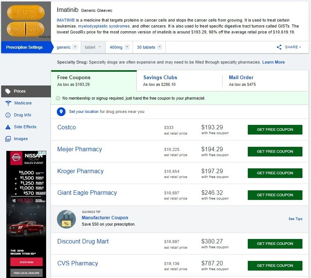Viewport: 311px width, 278px height.
Task: Click the $246.32 Giant Eagle coupon price
Action: click(212, 193)
